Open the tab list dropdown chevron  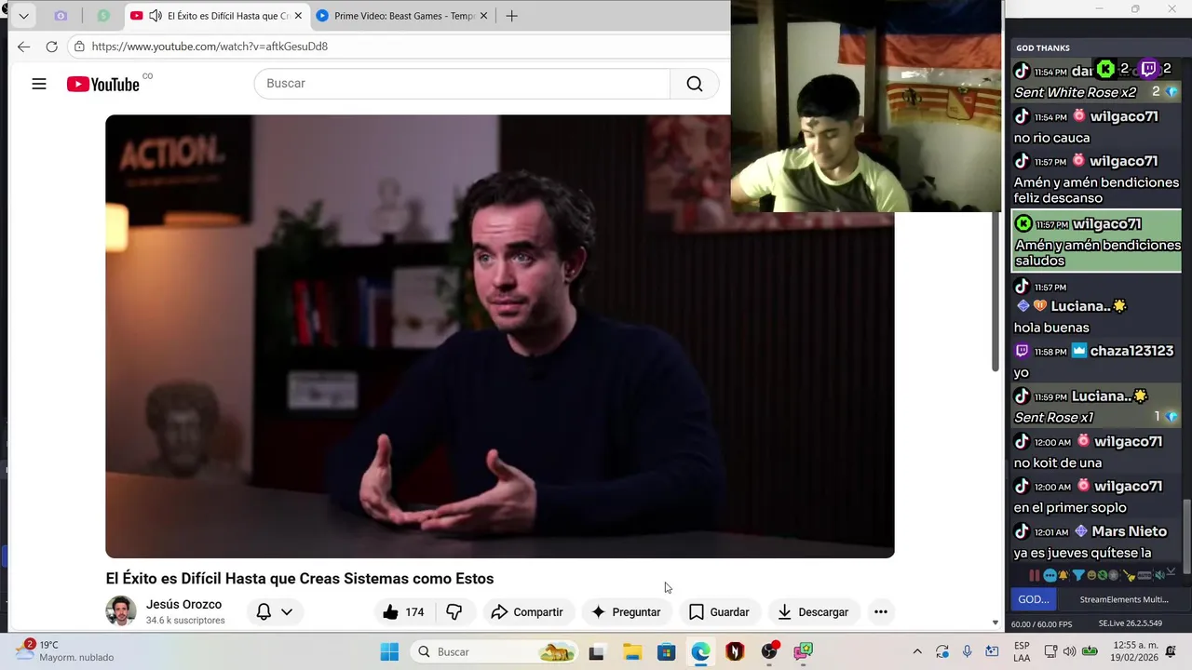point(23,16)
